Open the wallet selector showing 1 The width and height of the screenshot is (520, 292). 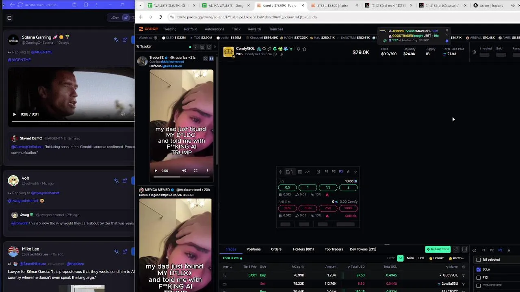click(289, 172)
